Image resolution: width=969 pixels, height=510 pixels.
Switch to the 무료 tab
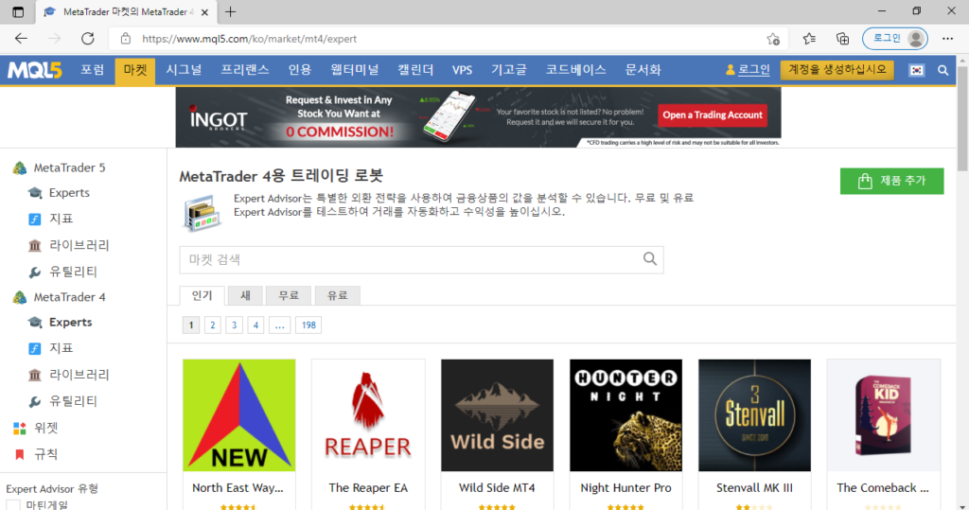point(288,295)
